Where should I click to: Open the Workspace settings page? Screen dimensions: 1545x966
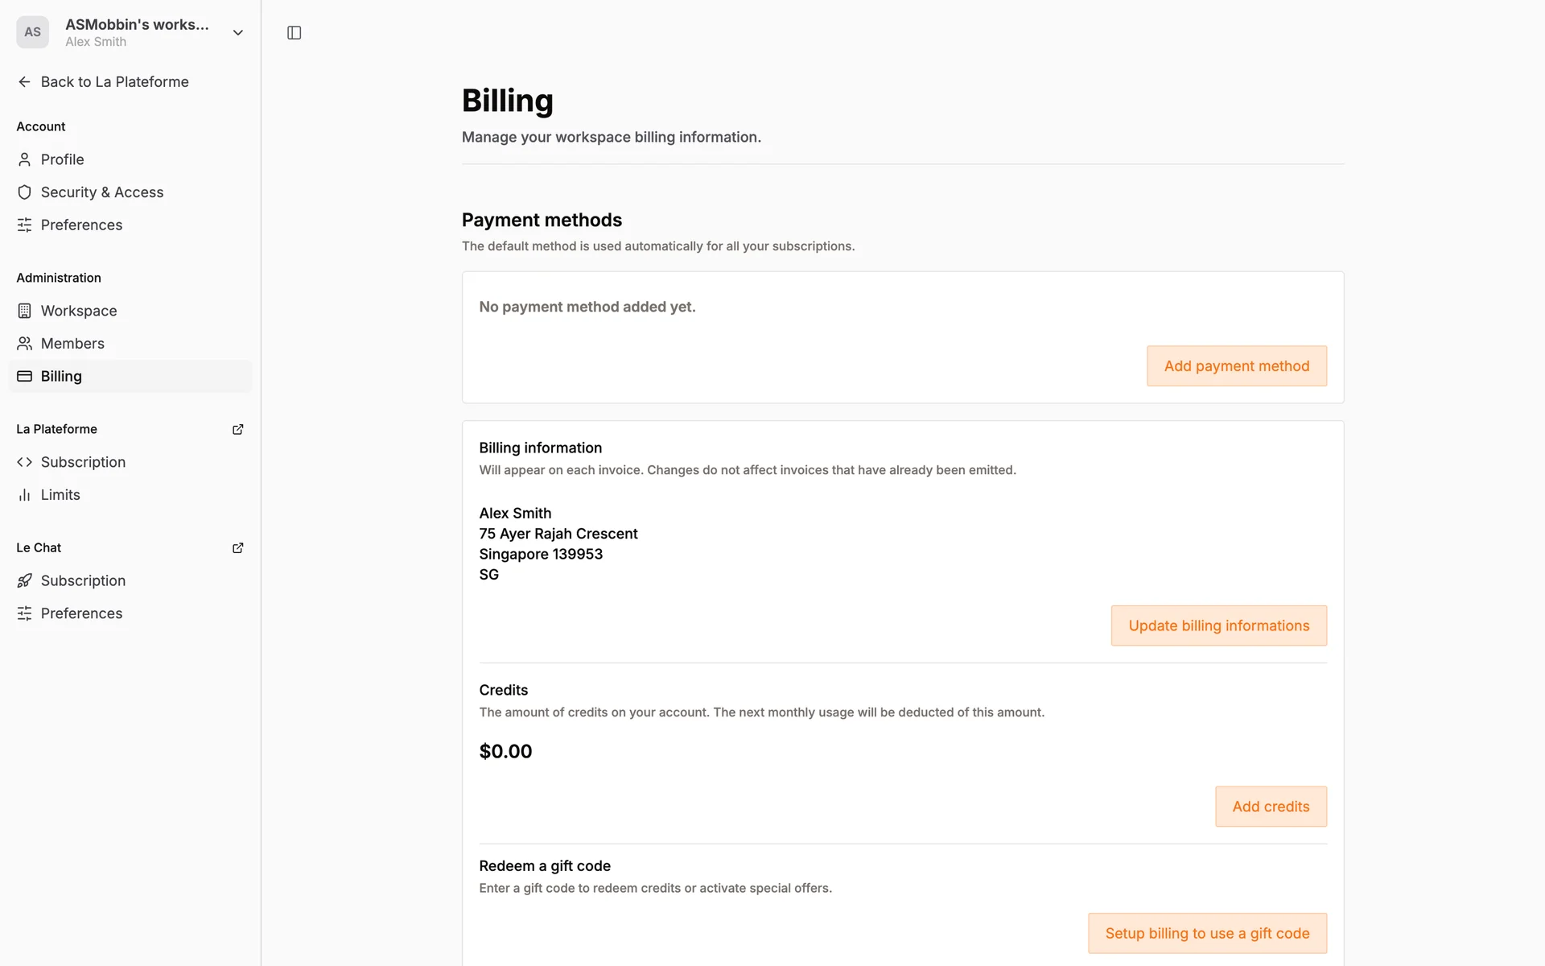(x=78, y=311)
